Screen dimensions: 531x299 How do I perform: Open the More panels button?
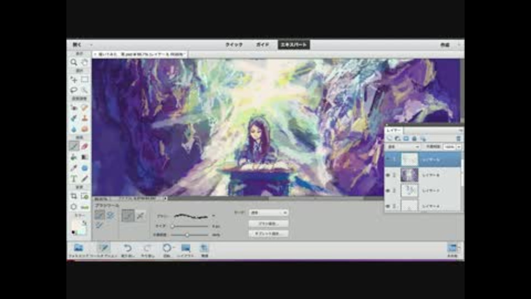tap(453, 250)
